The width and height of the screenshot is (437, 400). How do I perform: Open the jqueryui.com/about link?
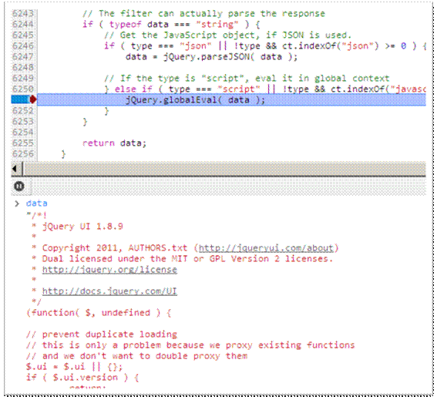coord(266,248)
